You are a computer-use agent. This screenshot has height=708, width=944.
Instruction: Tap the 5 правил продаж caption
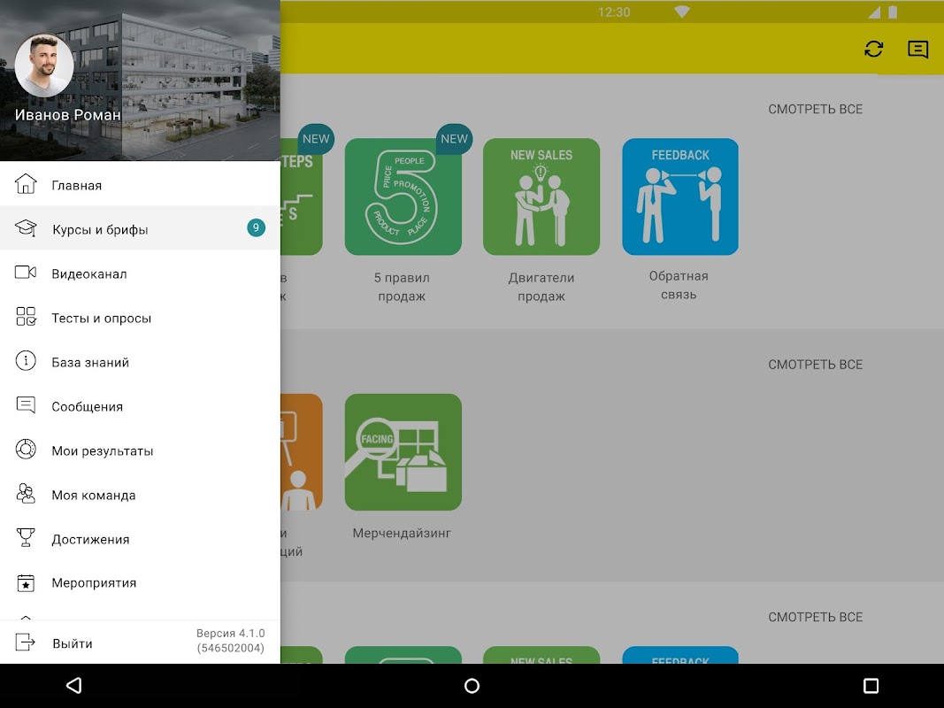[402, 287]
